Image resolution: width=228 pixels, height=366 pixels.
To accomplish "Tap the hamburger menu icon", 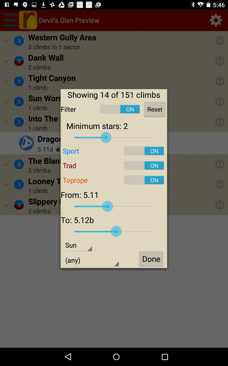I will (10, 20).
